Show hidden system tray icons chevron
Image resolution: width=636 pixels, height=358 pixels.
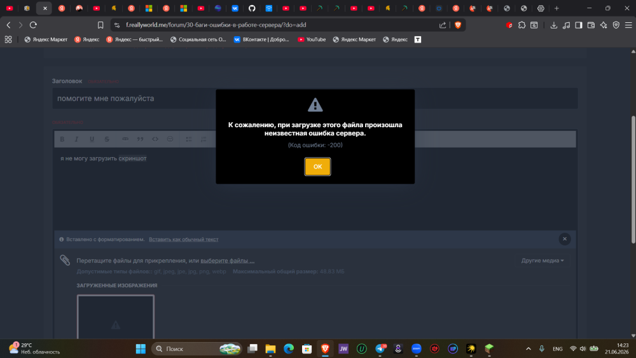tap(528, 348)
